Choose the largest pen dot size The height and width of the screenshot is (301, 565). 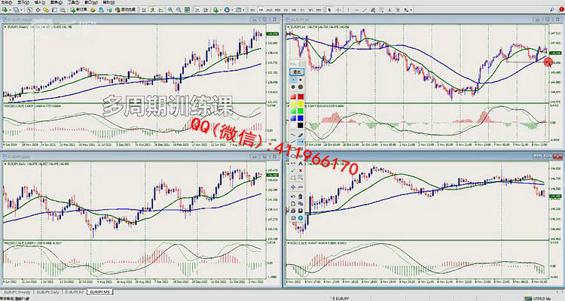[x=301, y=87]
